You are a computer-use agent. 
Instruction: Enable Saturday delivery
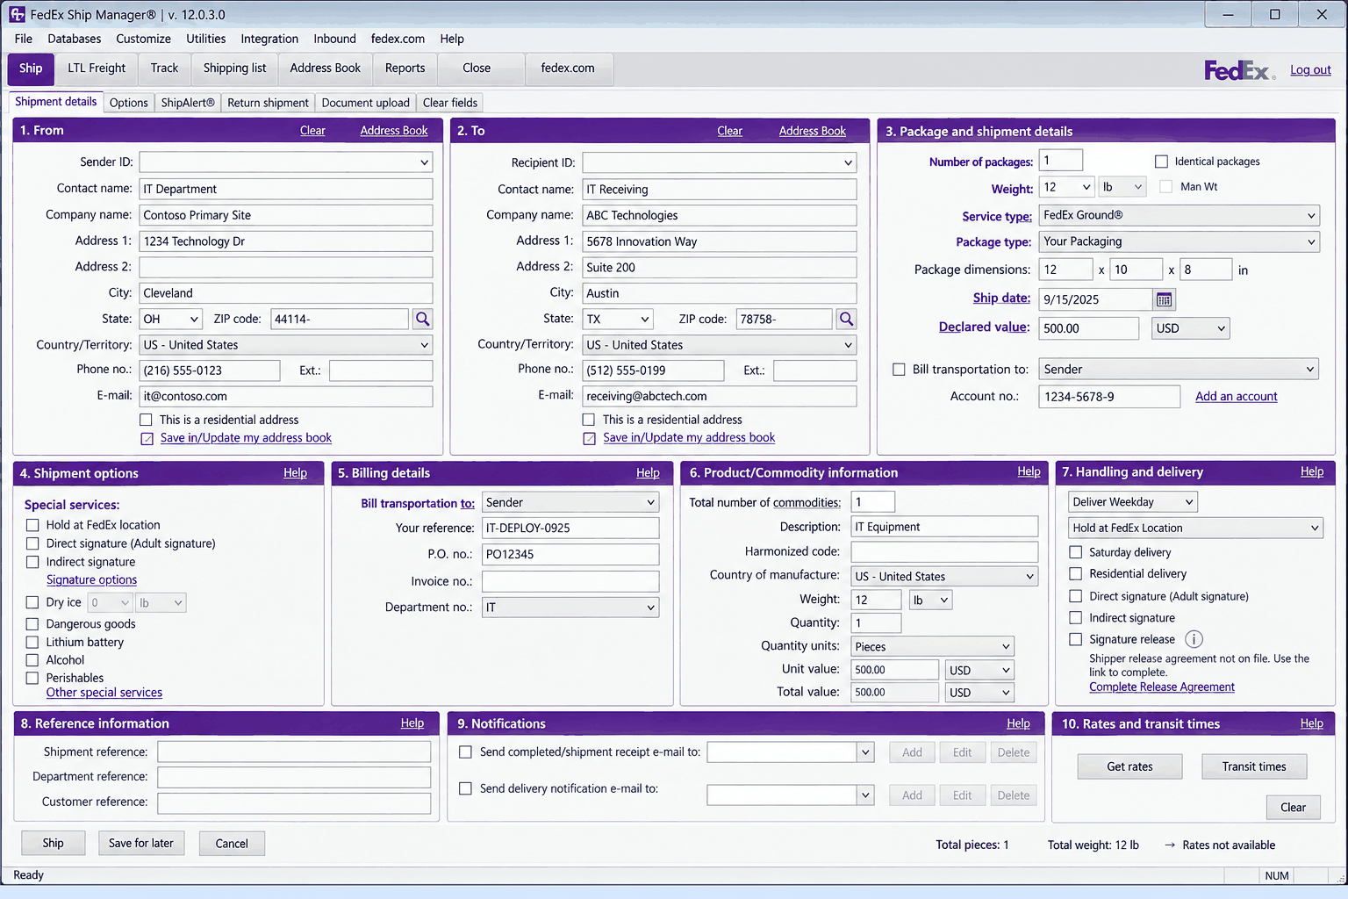pos(1075,552)
